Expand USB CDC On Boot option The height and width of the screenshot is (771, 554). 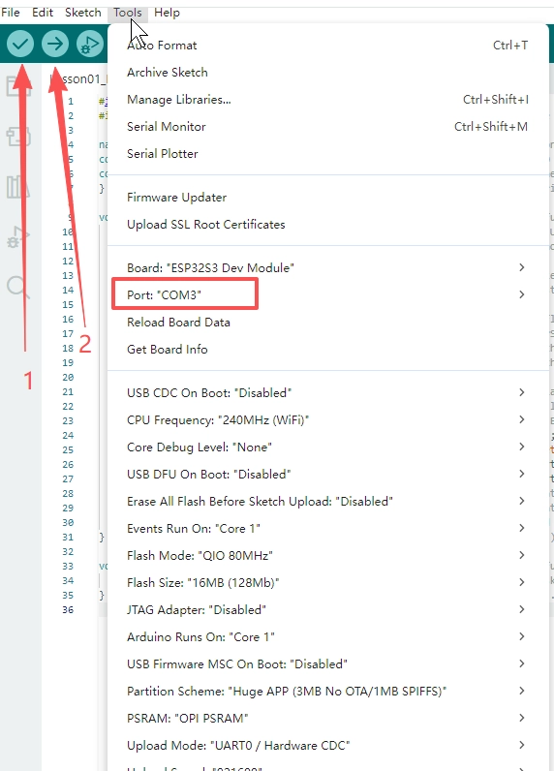click(x=328, y=392)
